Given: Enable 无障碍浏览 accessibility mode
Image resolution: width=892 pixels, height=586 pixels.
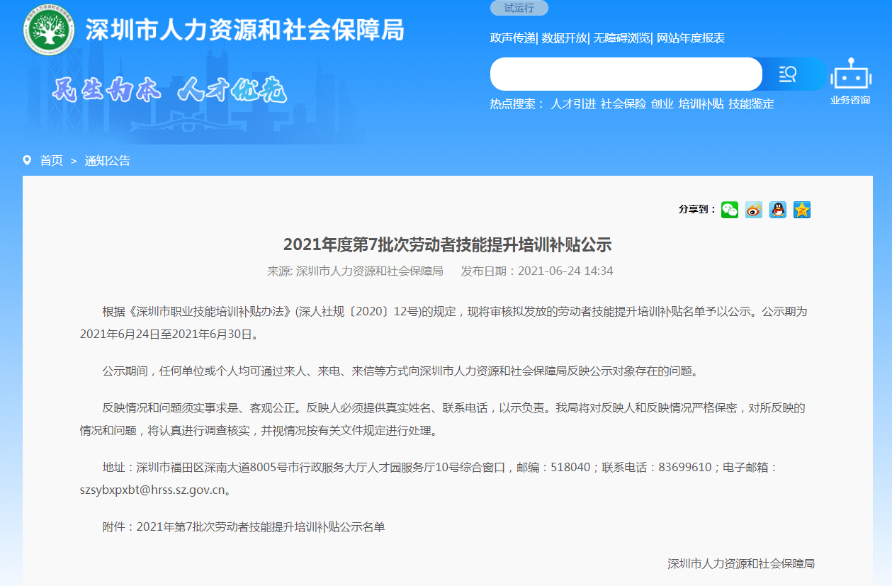Looking at the screenshot, I should pyautogui.click(x=621, y=38).
